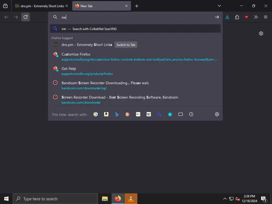Click the Firefox taskbar icon

[118, 199]
